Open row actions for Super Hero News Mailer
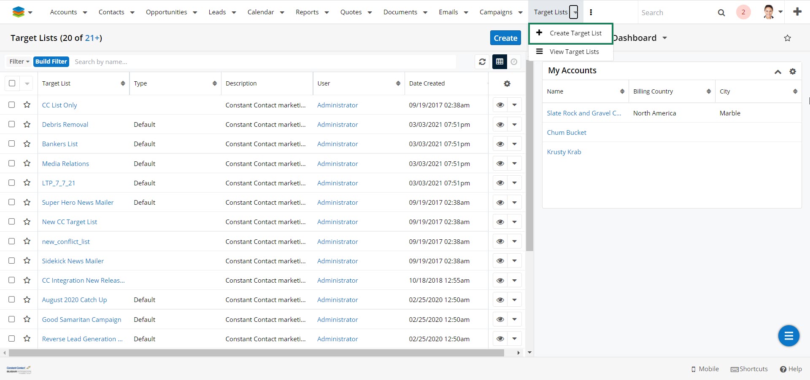The height and width of the screenshot is (380, 810). point(514,203)
